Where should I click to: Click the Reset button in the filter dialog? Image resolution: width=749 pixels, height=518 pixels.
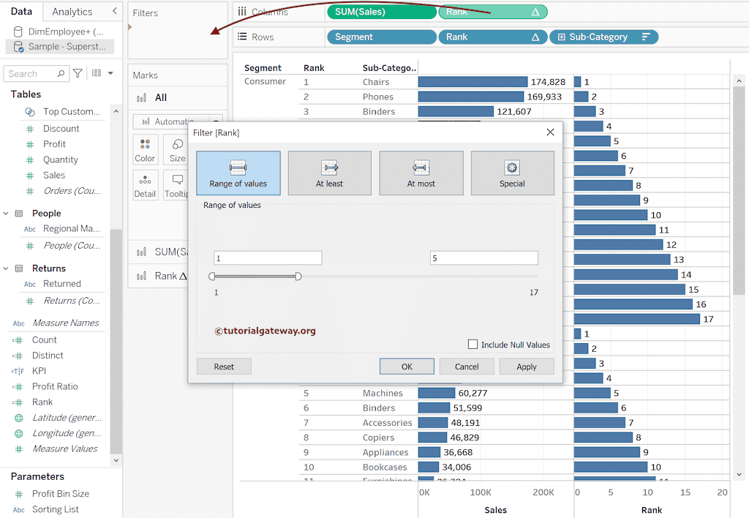pos(223,366)
